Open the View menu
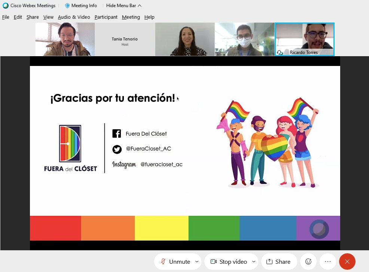The width and height of the screenshot is (369, 272). 48,17
